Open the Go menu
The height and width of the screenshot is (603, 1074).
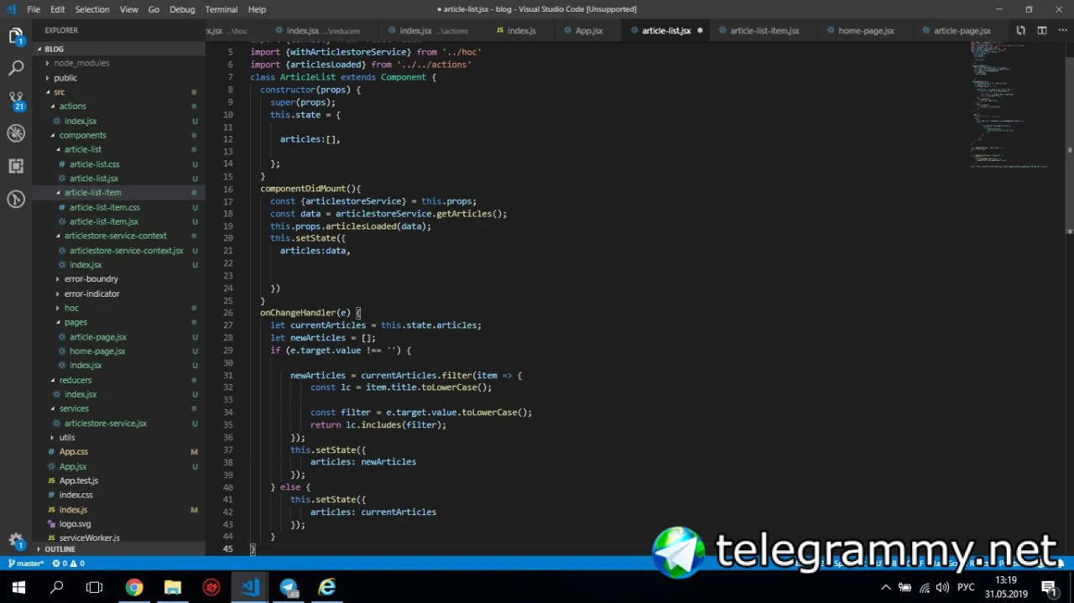point(154,9)
